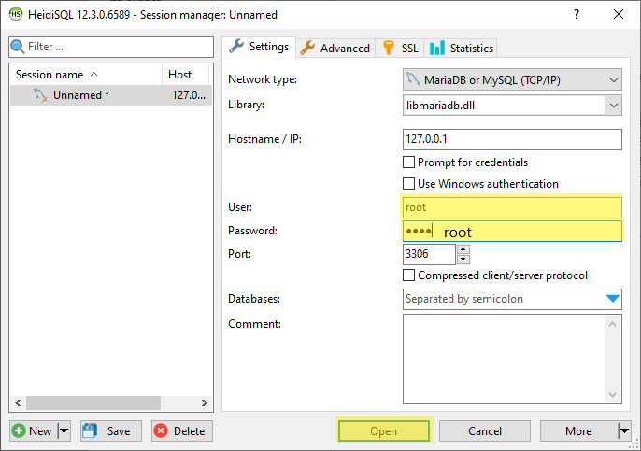Screen dimensions: 641x451
Task: Click the dolphin icon in Network type combo
Action: click(x=413, y=79)
